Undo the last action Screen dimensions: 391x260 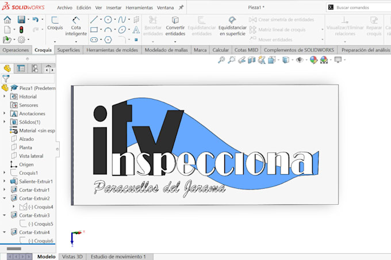(36, 20)
